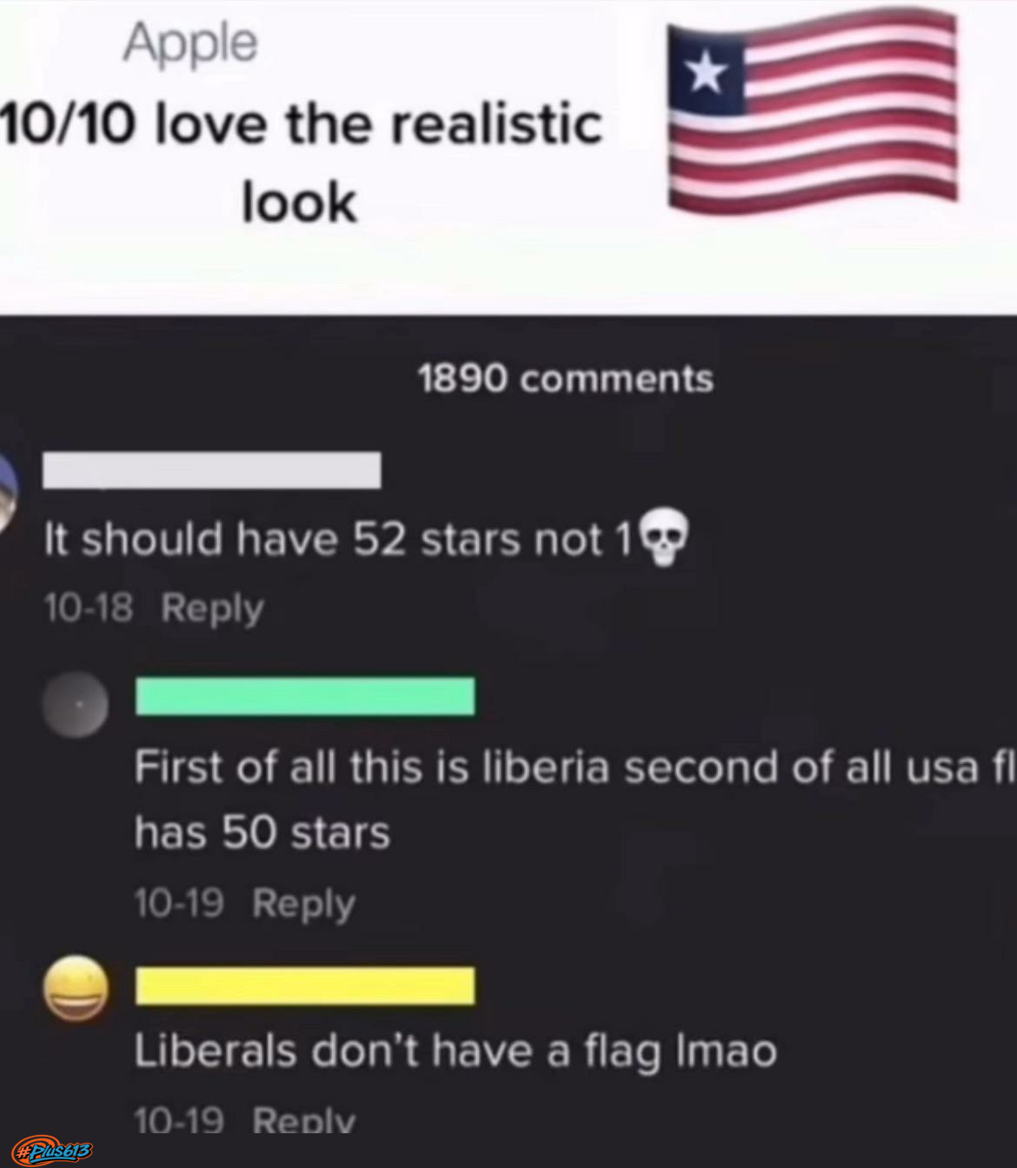This screenshot has height=1168, width=1017.
Task: Tap Reply under the 52 stars comment
Action: click(x=212, y=608)
